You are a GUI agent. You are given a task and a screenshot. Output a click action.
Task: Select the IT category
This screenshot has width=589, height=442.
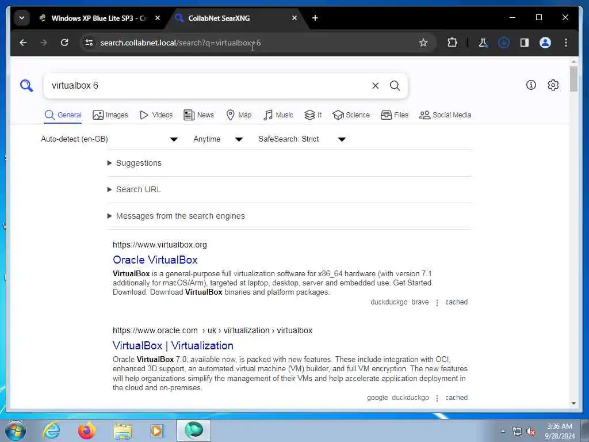click(313, 115)
